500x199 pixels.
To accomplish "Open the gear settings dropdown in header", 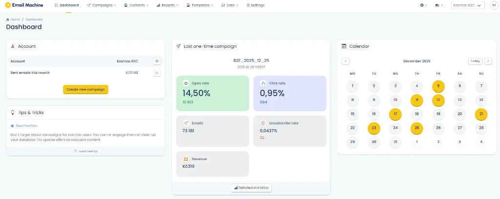I will pos(423,5).
